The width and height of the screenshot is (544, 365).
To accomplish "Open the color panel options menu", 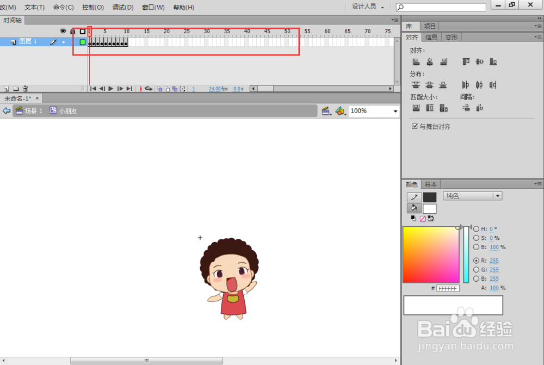I will pyautogui.click(x=538, y=184).
